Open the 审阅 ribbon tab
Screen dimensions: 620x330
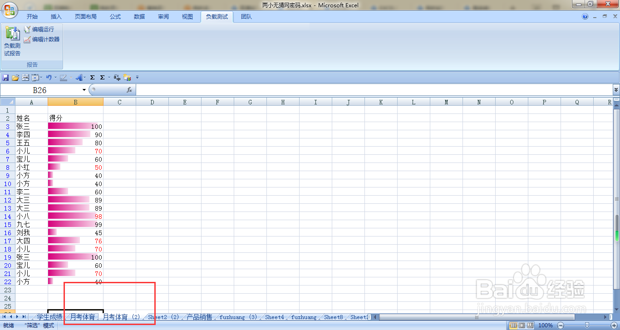coord(163,17)
